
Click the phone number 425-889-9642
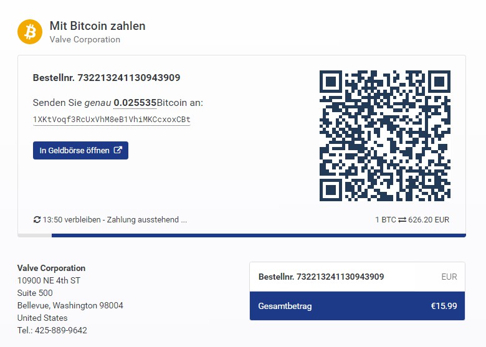(61, 330)
